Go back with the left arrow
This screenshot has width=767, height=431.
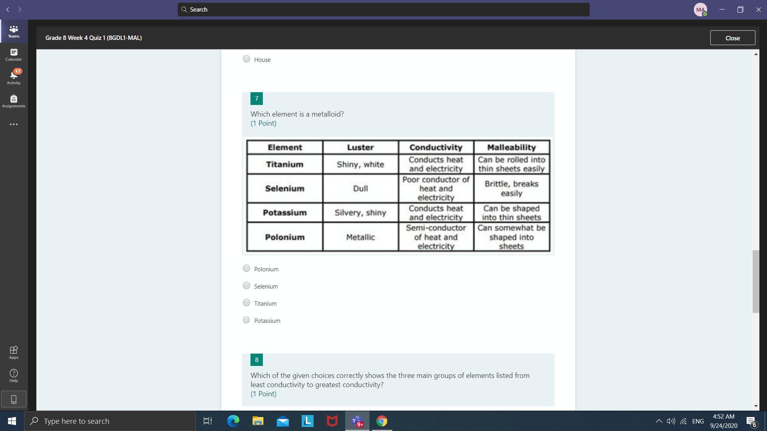[x=8, y=9]
